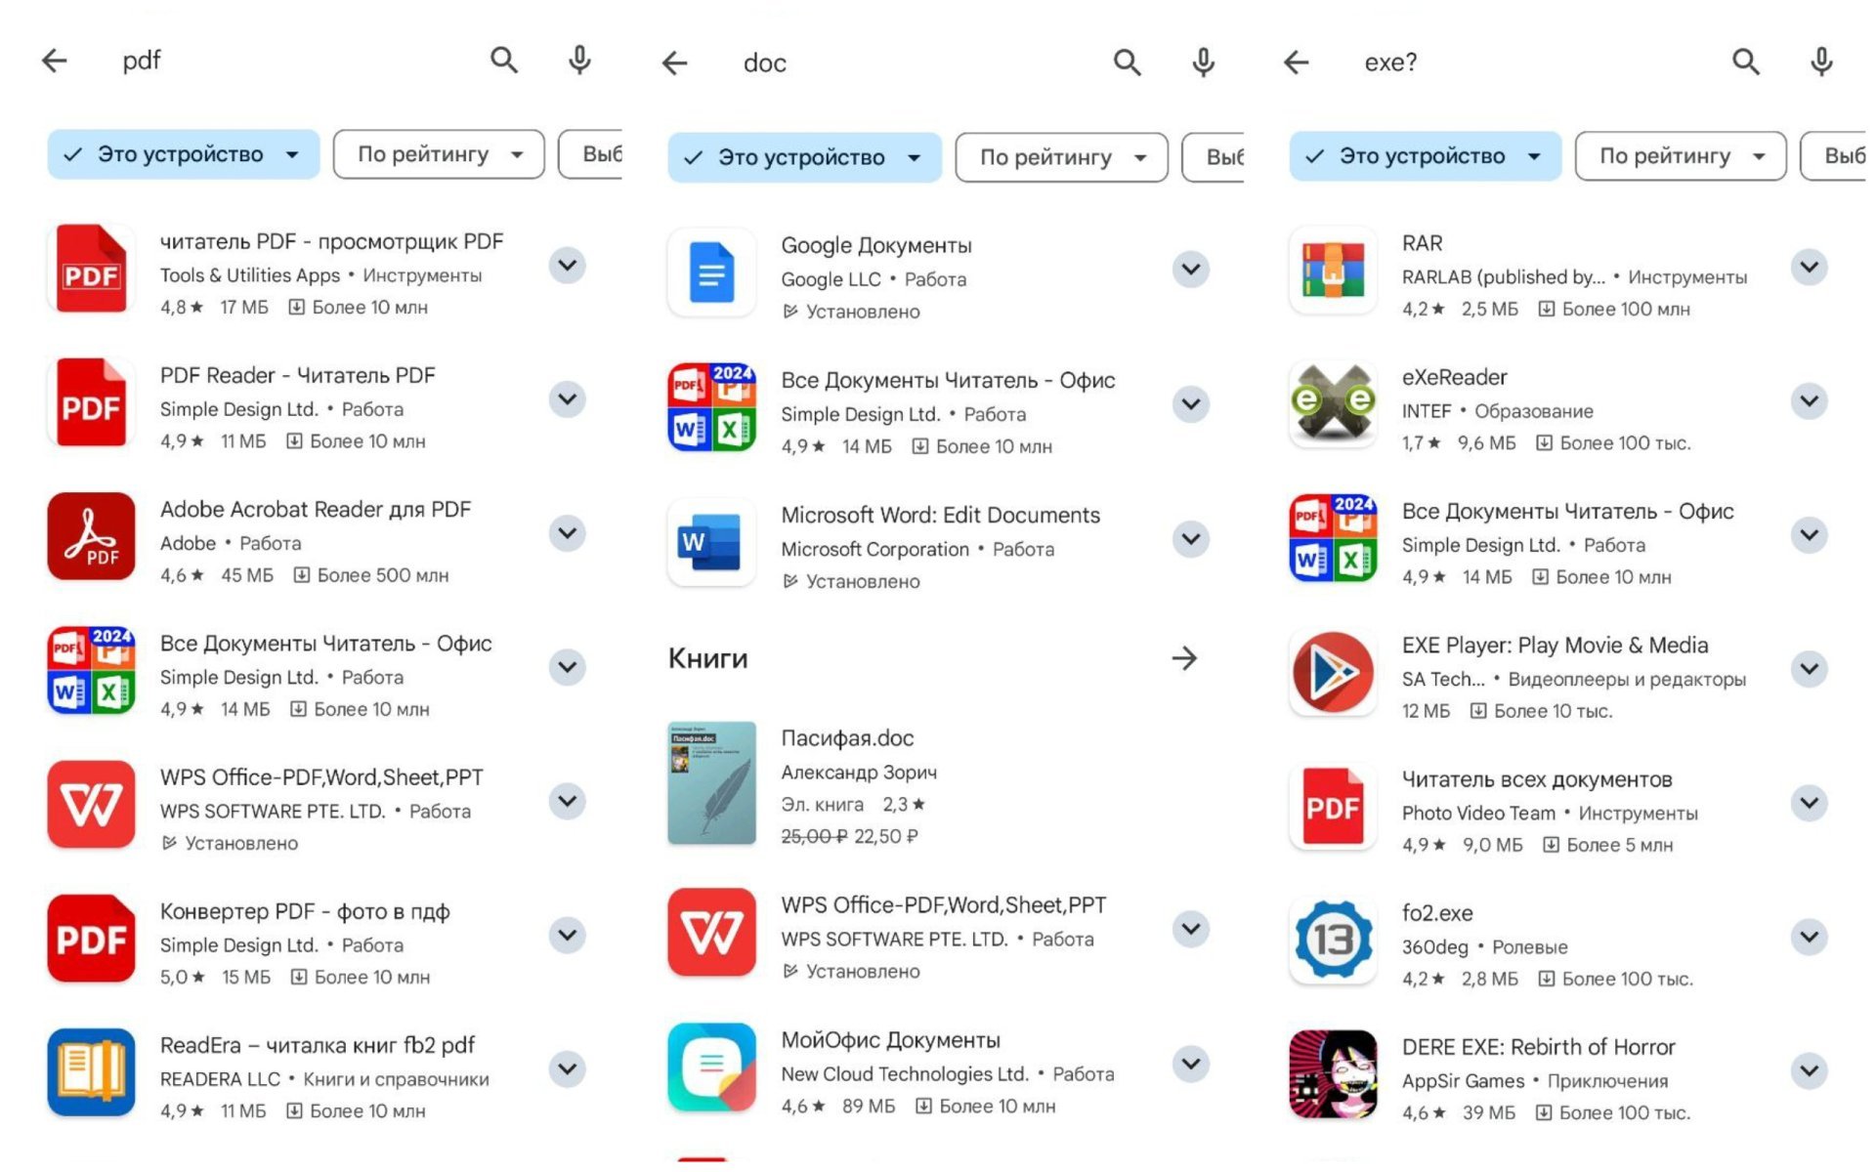Open the fo2.exe app icon
1876x1172 pixels.
(x=1334, y=941)
